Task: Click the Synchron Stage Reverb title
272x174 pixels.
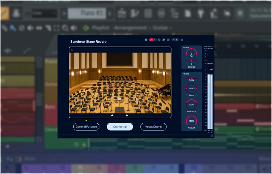Action: click(x=88, y=42)
